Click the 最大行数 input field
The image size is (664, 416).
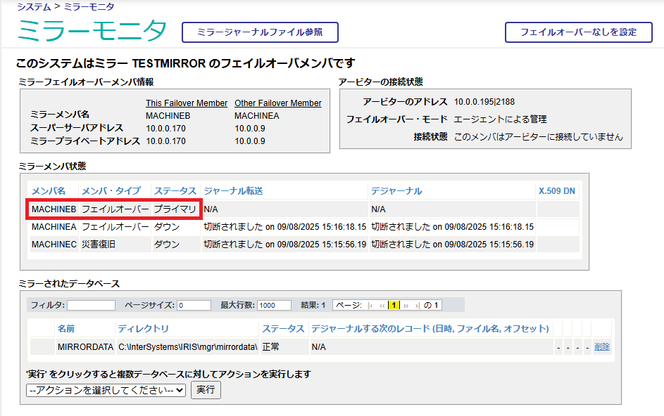(x=274, y=306)
